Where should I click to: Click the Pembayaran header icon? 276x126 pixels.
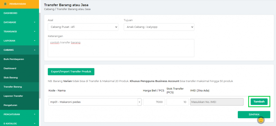(5, 4)
